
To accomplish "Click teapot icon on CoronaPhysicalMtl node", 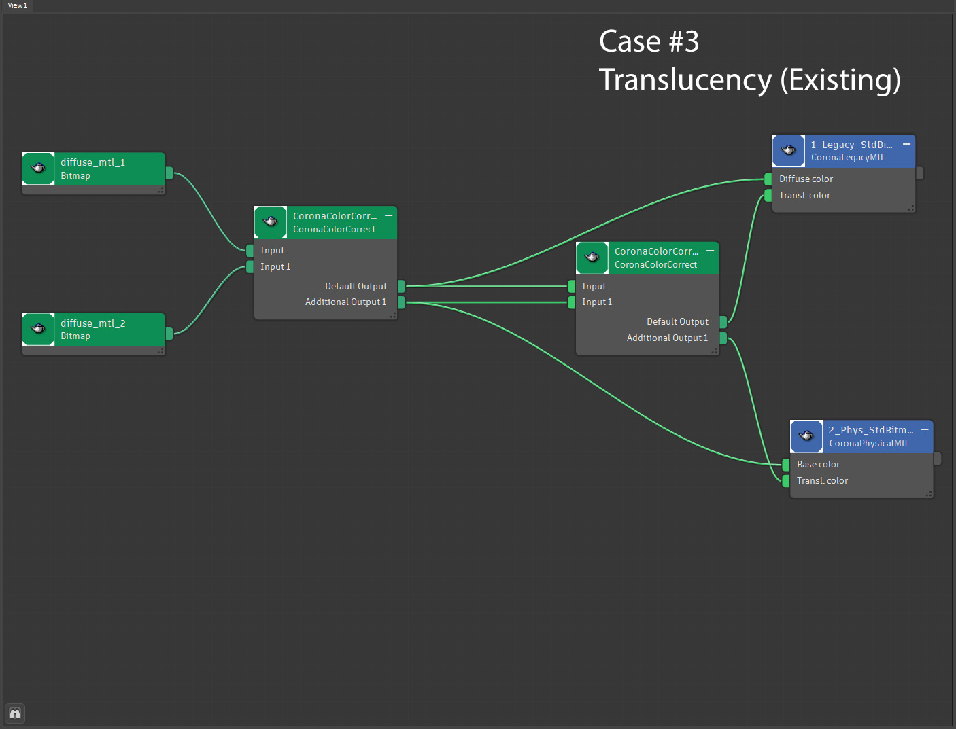I will coord(806,436).
